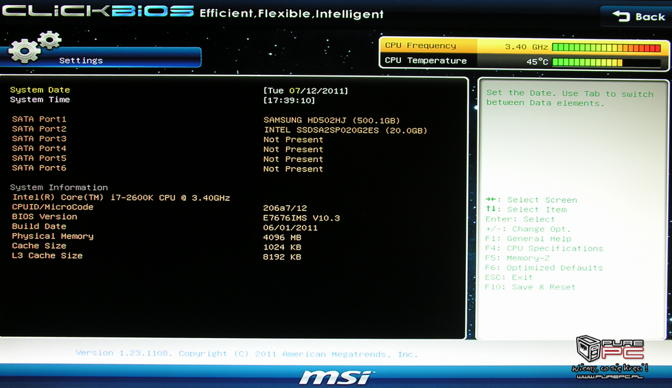Click INTEL SSDSA2SP020G2ES drive value

tap(345, 130)
